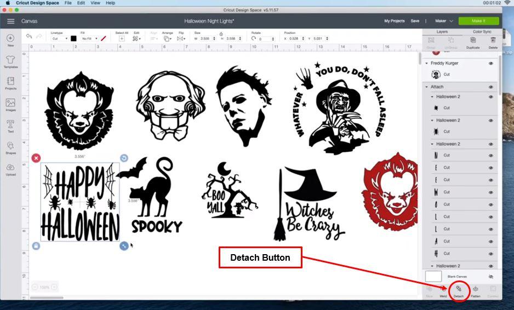Click the green Make It button
The image size is (514, 310).
pos(478,21)
